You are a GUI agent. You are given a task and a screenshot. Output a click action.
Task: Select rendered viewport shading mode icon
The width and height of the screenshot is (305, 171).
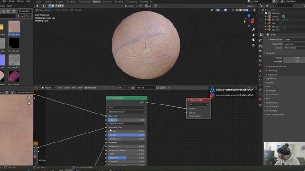[247, 10]
